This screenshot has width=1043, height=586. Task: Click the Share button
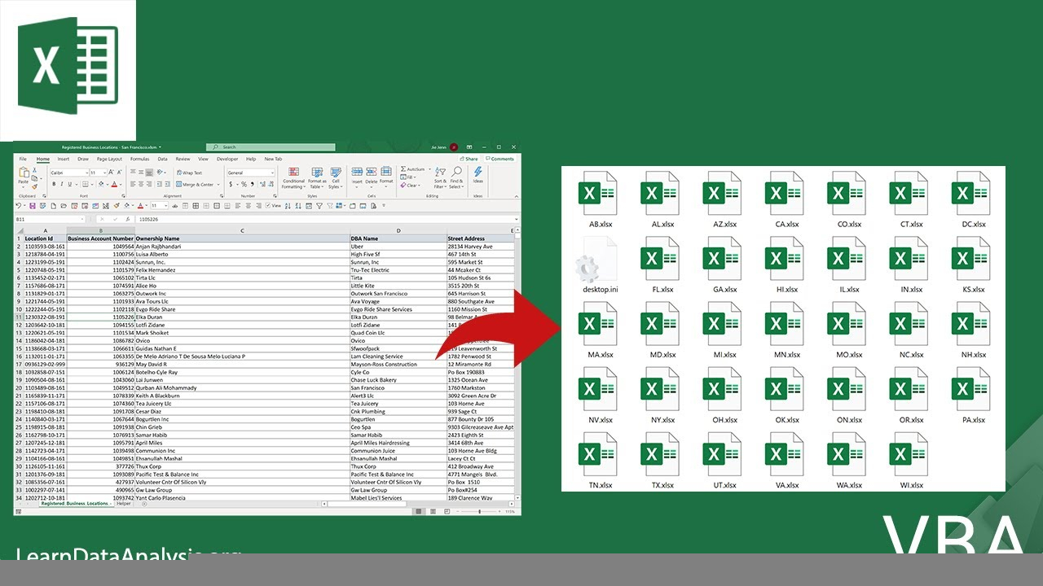[469, 159]
